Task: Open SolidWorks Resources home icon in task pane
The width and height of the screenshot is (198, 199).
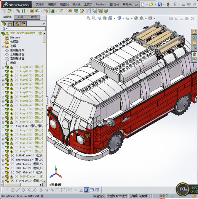Action: coord(194,32)
